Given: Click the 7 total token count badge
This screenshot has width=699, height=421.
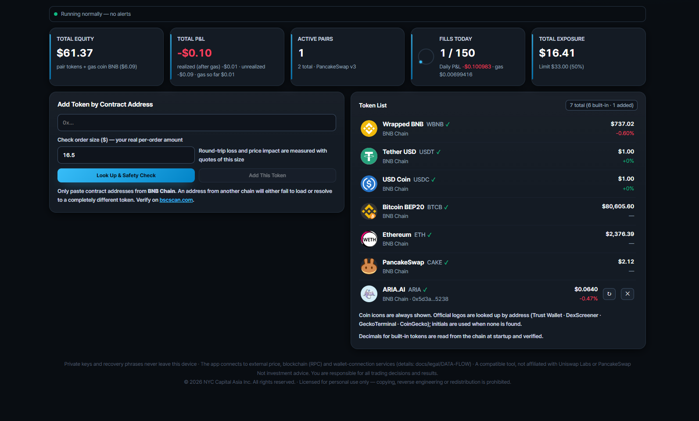Looking at the screenshot, I should [602, 105].
